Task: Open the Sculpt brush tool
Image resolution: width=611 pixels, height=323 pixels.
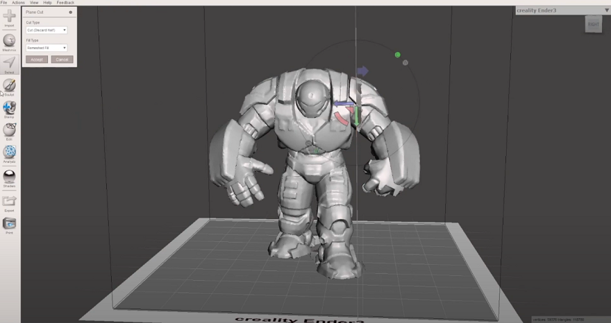Action: click(x=9, y=85)
